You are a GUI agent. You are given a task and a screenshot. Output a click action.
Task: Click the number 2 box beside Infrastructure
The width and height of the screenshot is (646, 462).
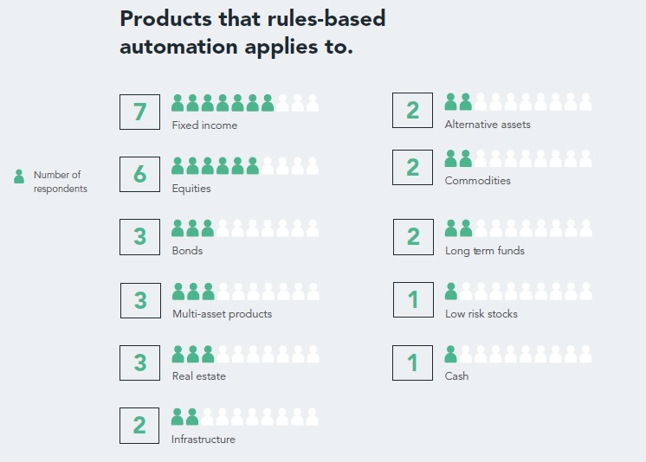[139, 425]
